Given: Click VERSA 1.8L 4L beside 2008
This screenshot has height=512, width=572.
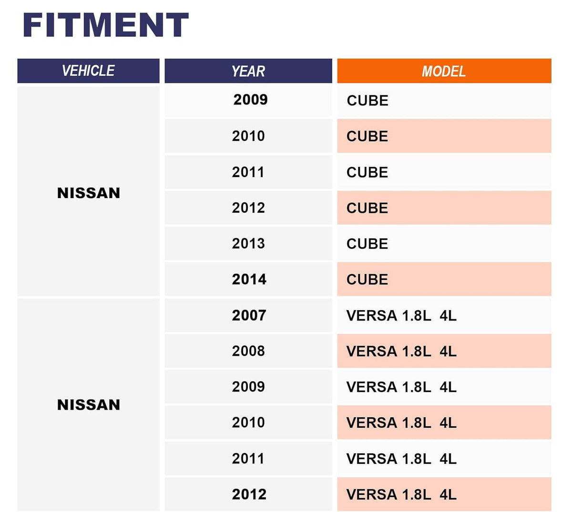Looking at the screenshot, I should pos(401,351).
